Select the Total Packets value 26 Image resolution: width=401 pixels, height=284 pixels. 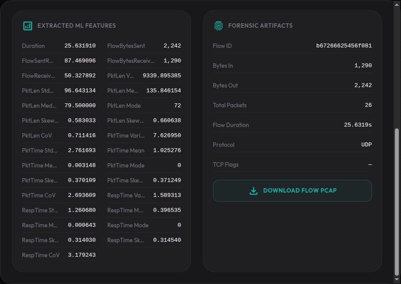368,105
